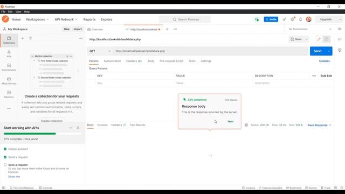Open the No Environment dropdown
Image resolution: width=345 pixels, height=194 pixels.
(x=309, y=29)
